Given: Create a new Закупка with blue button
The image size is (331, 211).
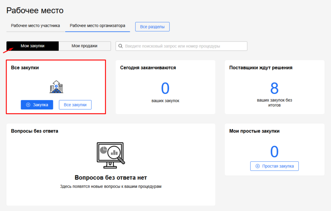Looking at the screenshot, I should (37, 105).
